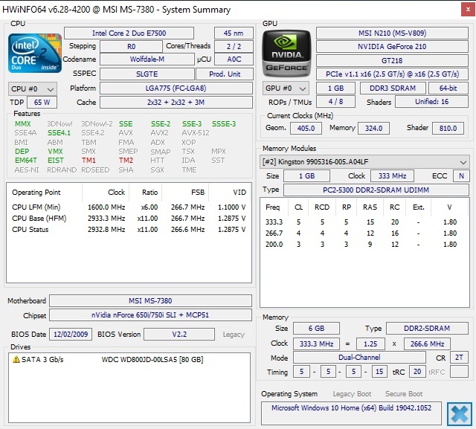
Task: Open the CPU #0 selector dropdown
Action: point(33,88)
